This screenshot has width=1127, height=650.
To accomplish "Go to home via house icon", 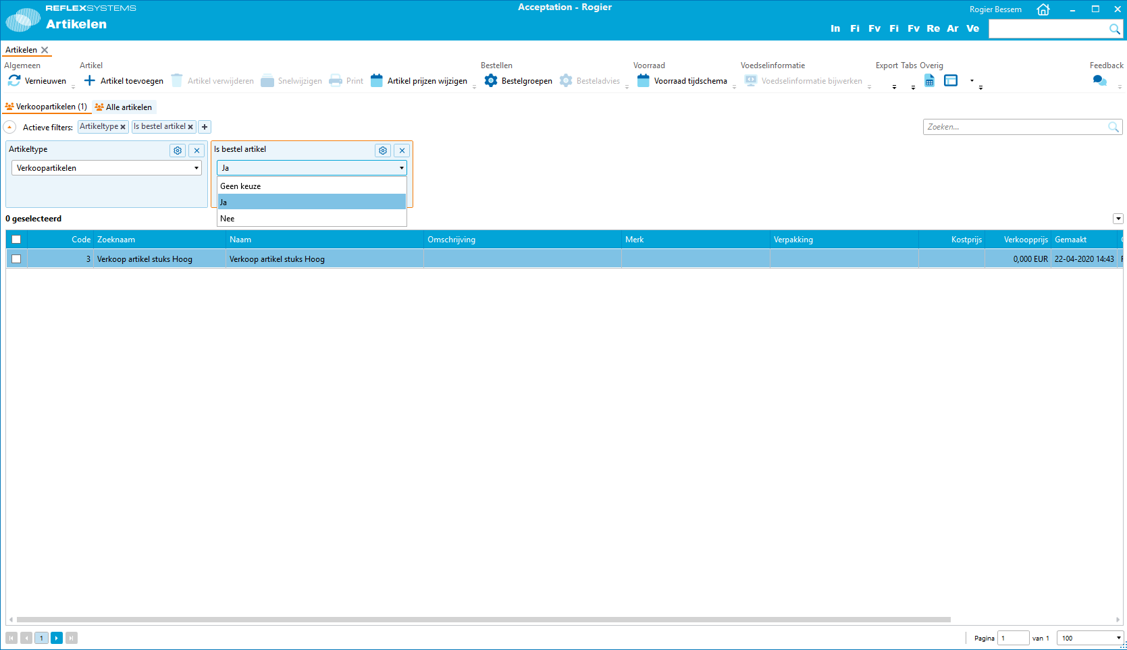I will [1043, 9].
